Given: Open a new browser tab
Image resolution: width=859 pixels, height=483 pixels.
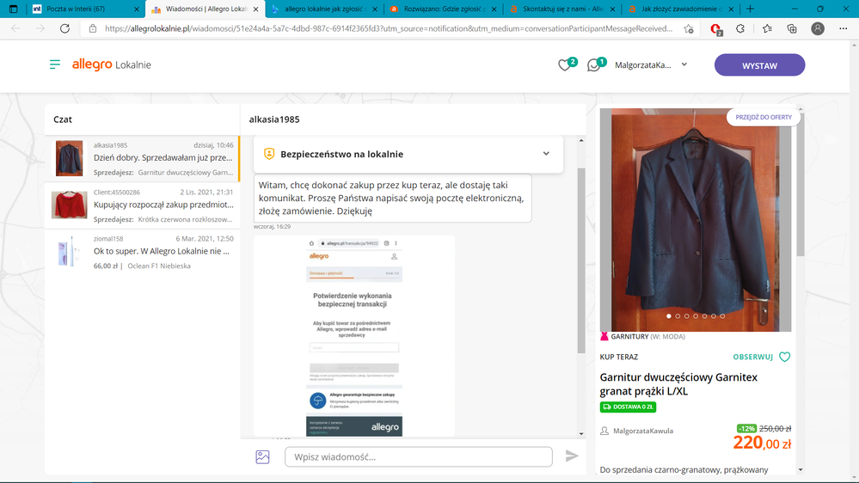Looking at the screenshot, I should pos(750,9).
